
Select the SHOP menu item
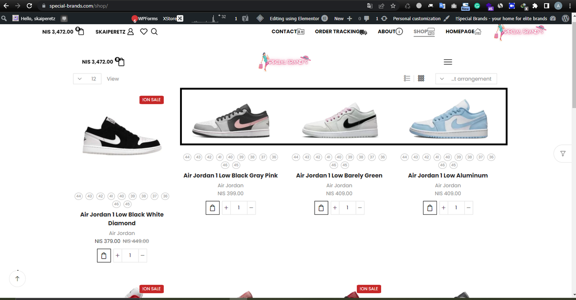pyautogui.click(x=424, y=31)
